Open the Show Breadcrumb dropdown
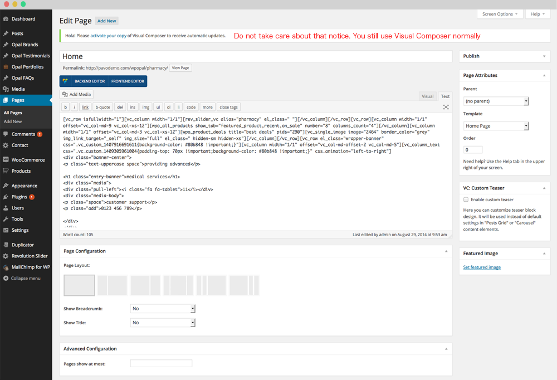The image size is (557, 380). pos(163,308)
